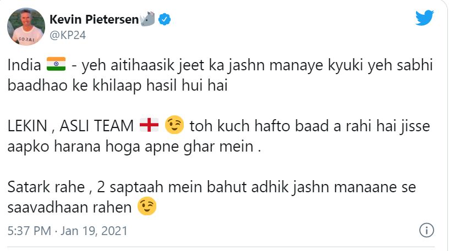Click the Kevin Pietersen display name

coord(94,19)
